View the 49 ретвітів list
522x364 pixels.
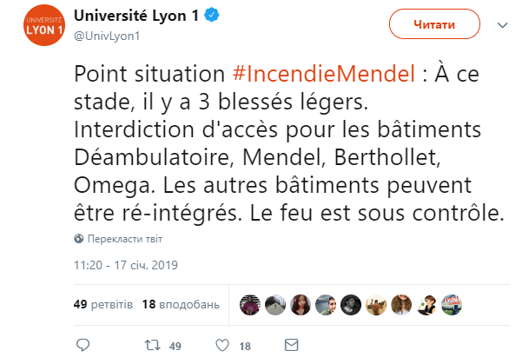(x=102, y=305)
